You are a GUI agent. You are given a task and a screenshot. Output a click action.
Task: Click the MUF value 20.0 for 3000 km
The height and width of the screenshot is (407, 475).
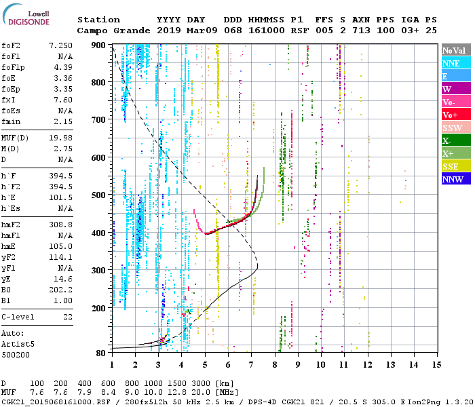[x=200, y=393]
